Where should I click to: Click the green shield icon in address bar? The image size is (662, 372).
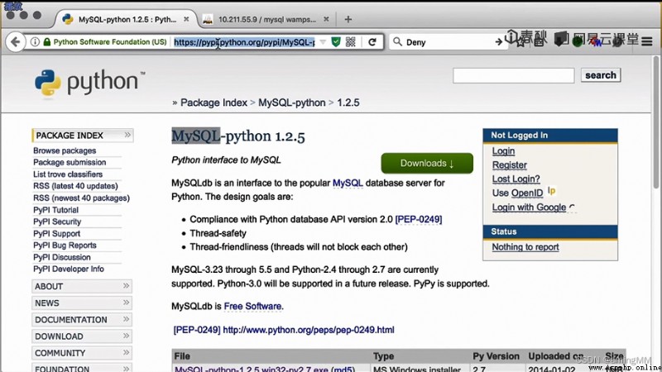[336, 42]
